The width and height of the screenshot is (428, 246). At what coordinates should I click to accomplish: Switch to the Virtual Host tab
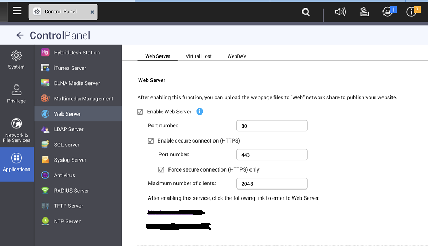(x=199, y=56)
